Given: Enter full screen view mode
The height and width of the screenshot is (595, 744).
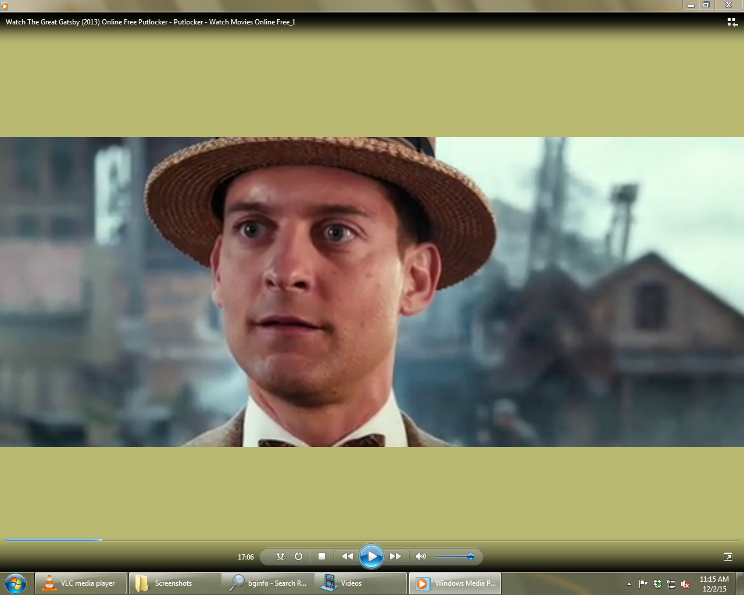Looking at the screenshot, I should [x=728, y=557].
